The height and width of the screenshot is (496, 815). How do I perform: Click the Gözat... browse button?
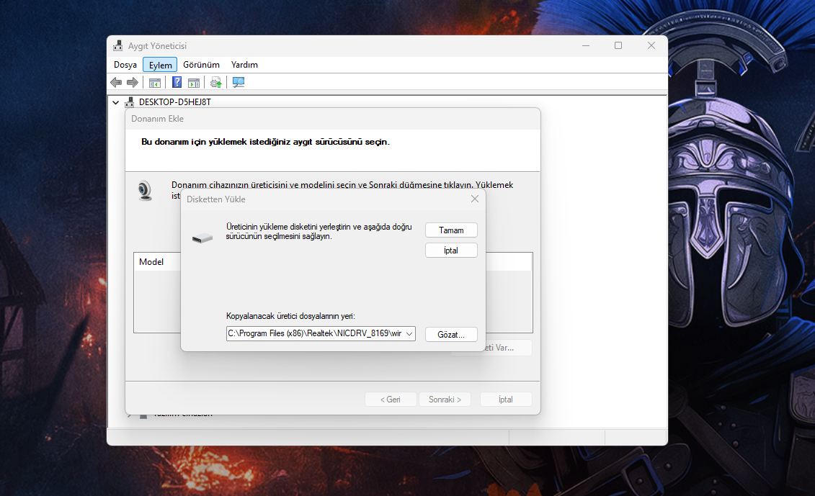[451, 335]
